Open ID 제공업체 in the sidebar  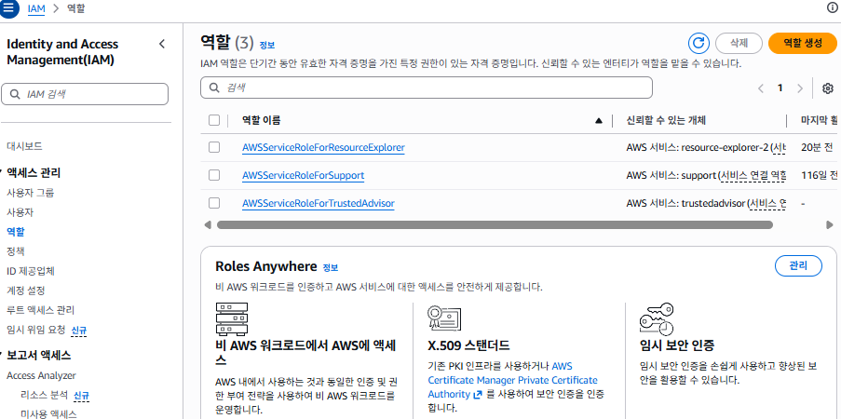(31, 271)
